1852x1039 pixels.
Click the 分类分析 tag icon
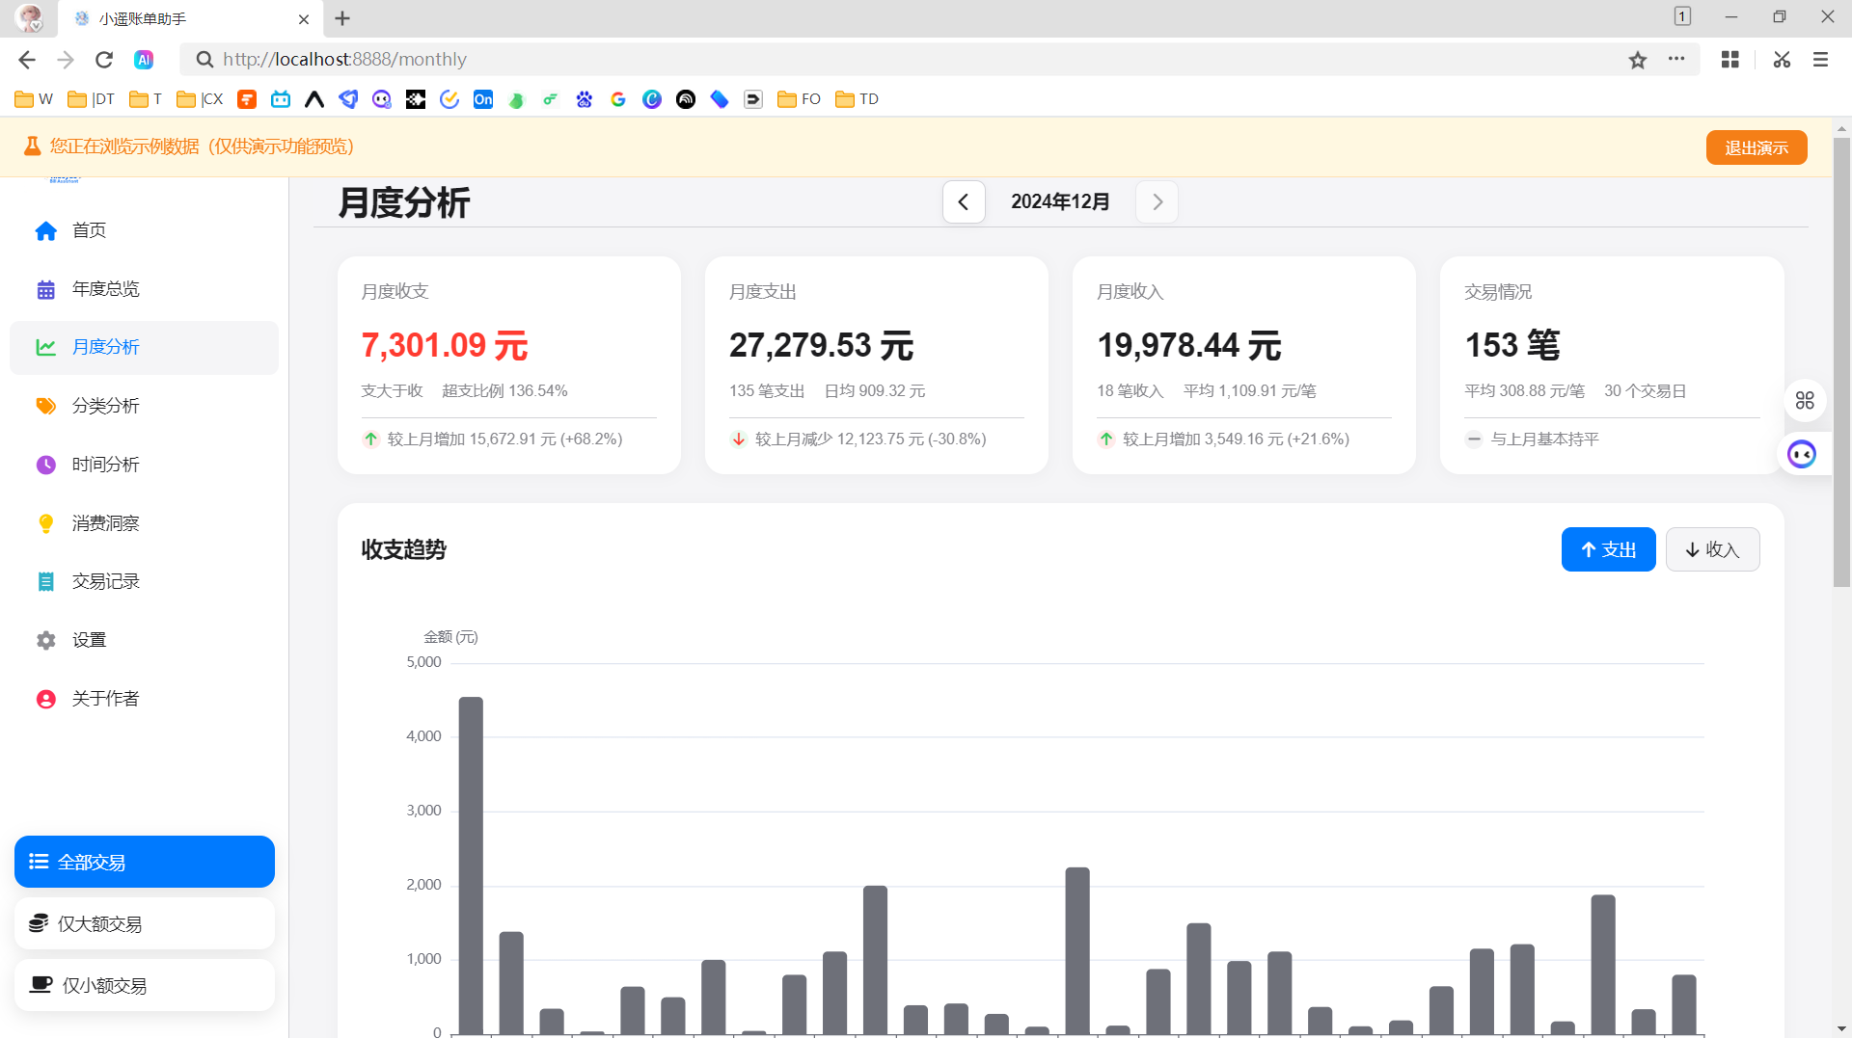[45, 406]
